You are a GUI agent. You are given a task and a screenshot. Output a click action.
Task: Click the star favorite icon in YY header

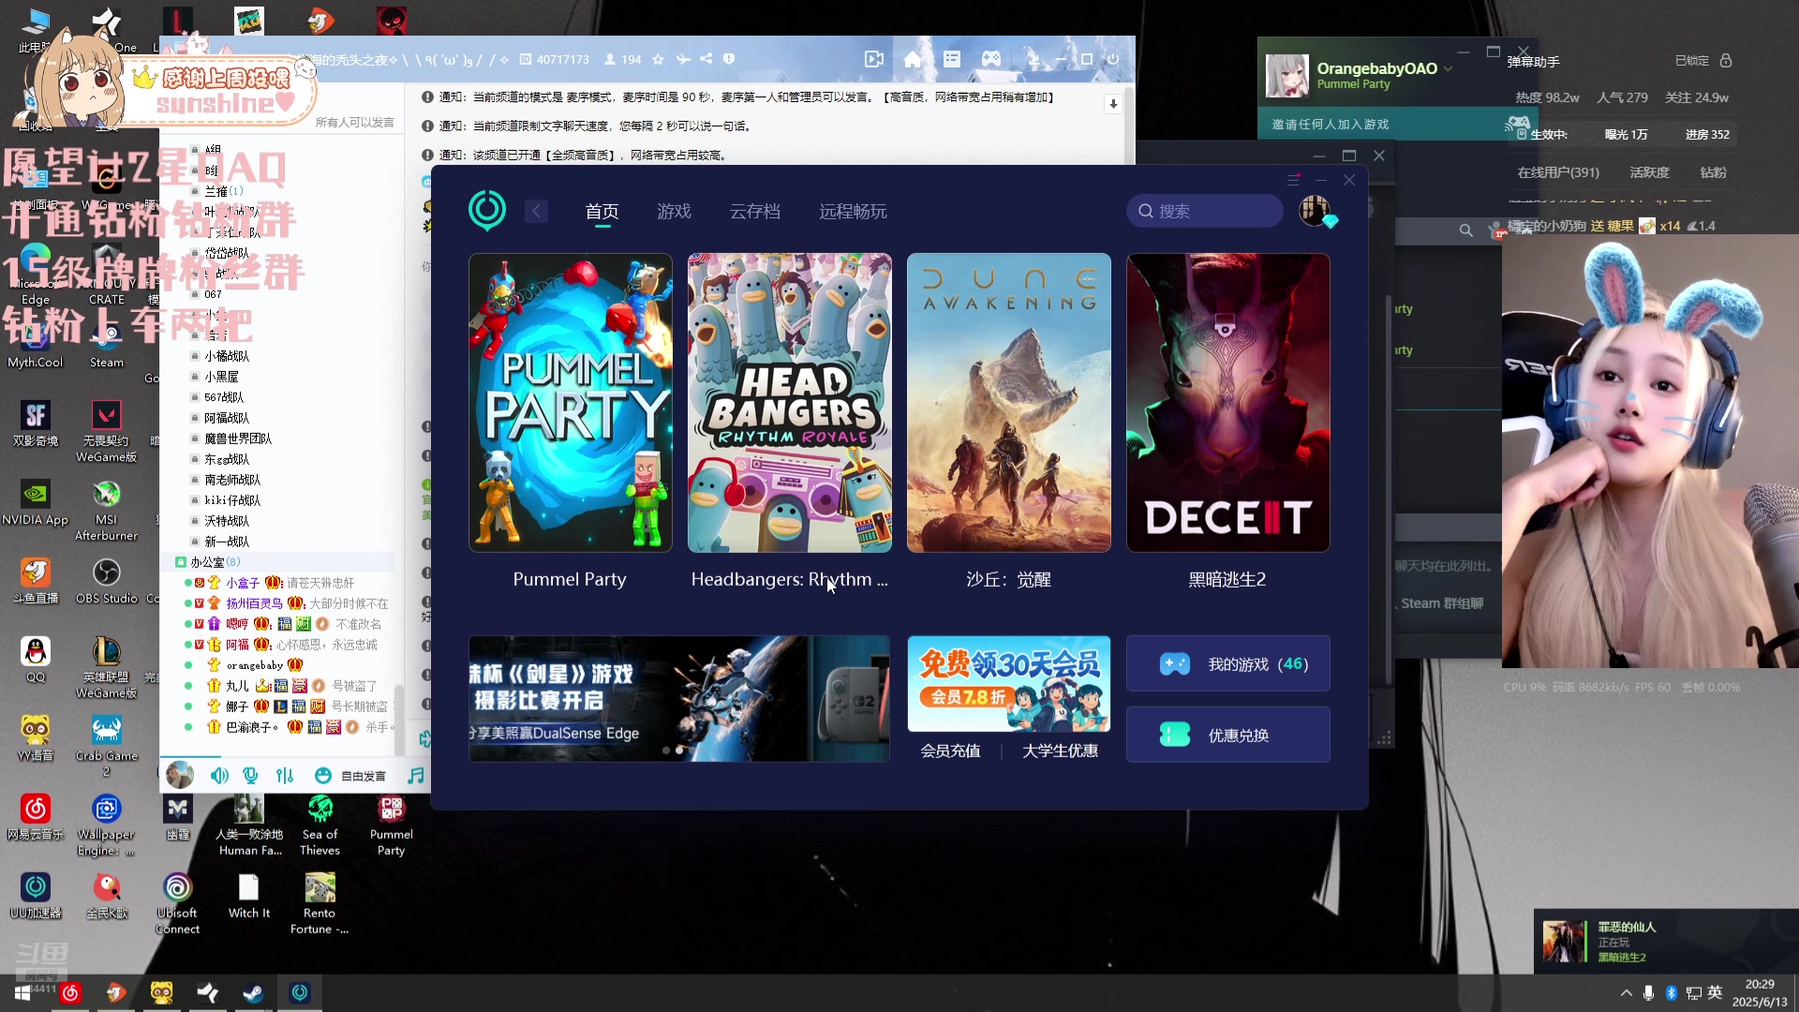(x=658, y=59)
